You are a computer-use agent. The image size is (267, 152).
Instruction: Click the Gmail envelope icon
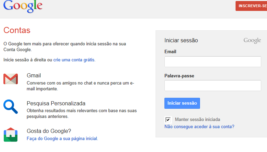pos(11,79)
